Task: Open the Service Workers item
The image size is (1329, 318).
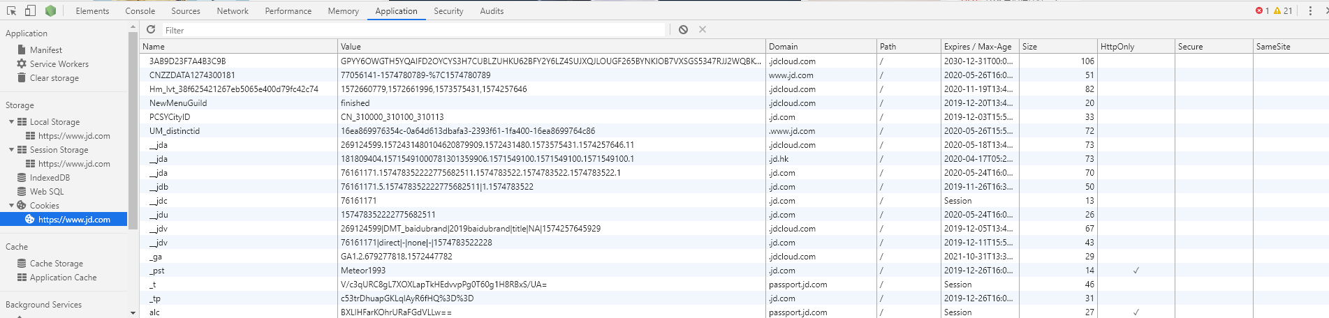Action: (x=59, y=64)
